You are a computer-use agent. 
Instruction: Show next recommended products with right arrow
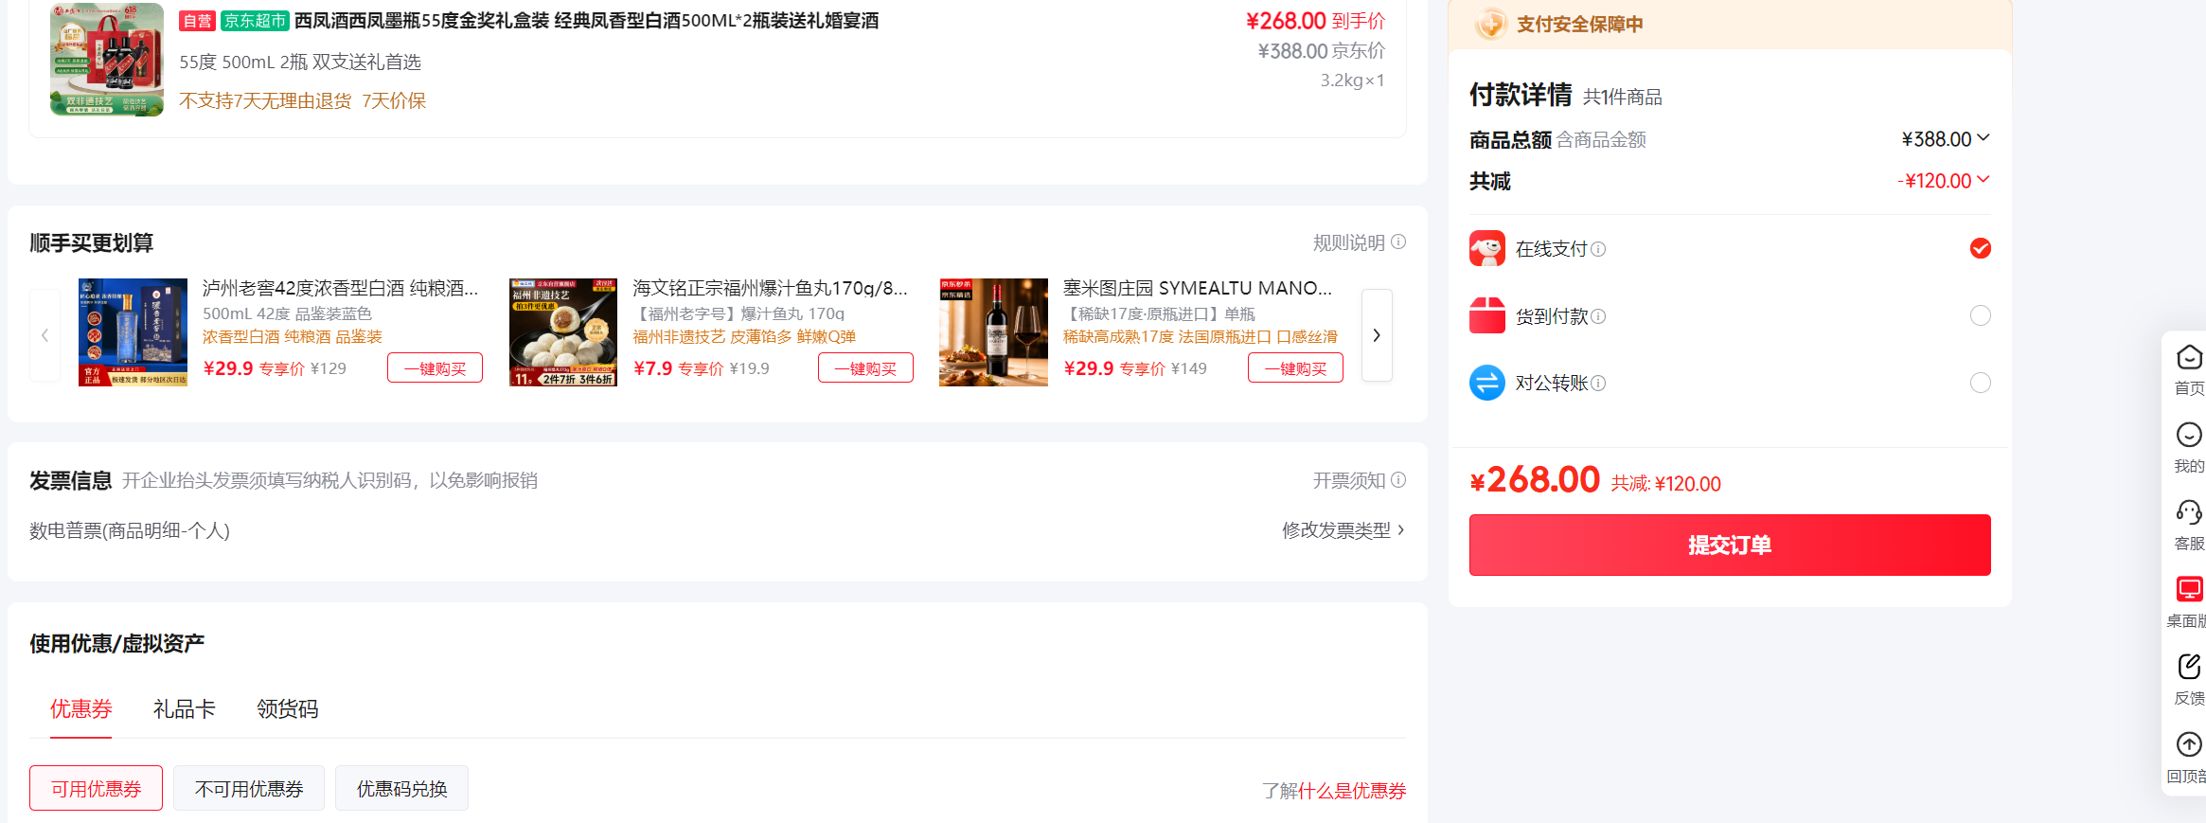(x=1377, y=335)
